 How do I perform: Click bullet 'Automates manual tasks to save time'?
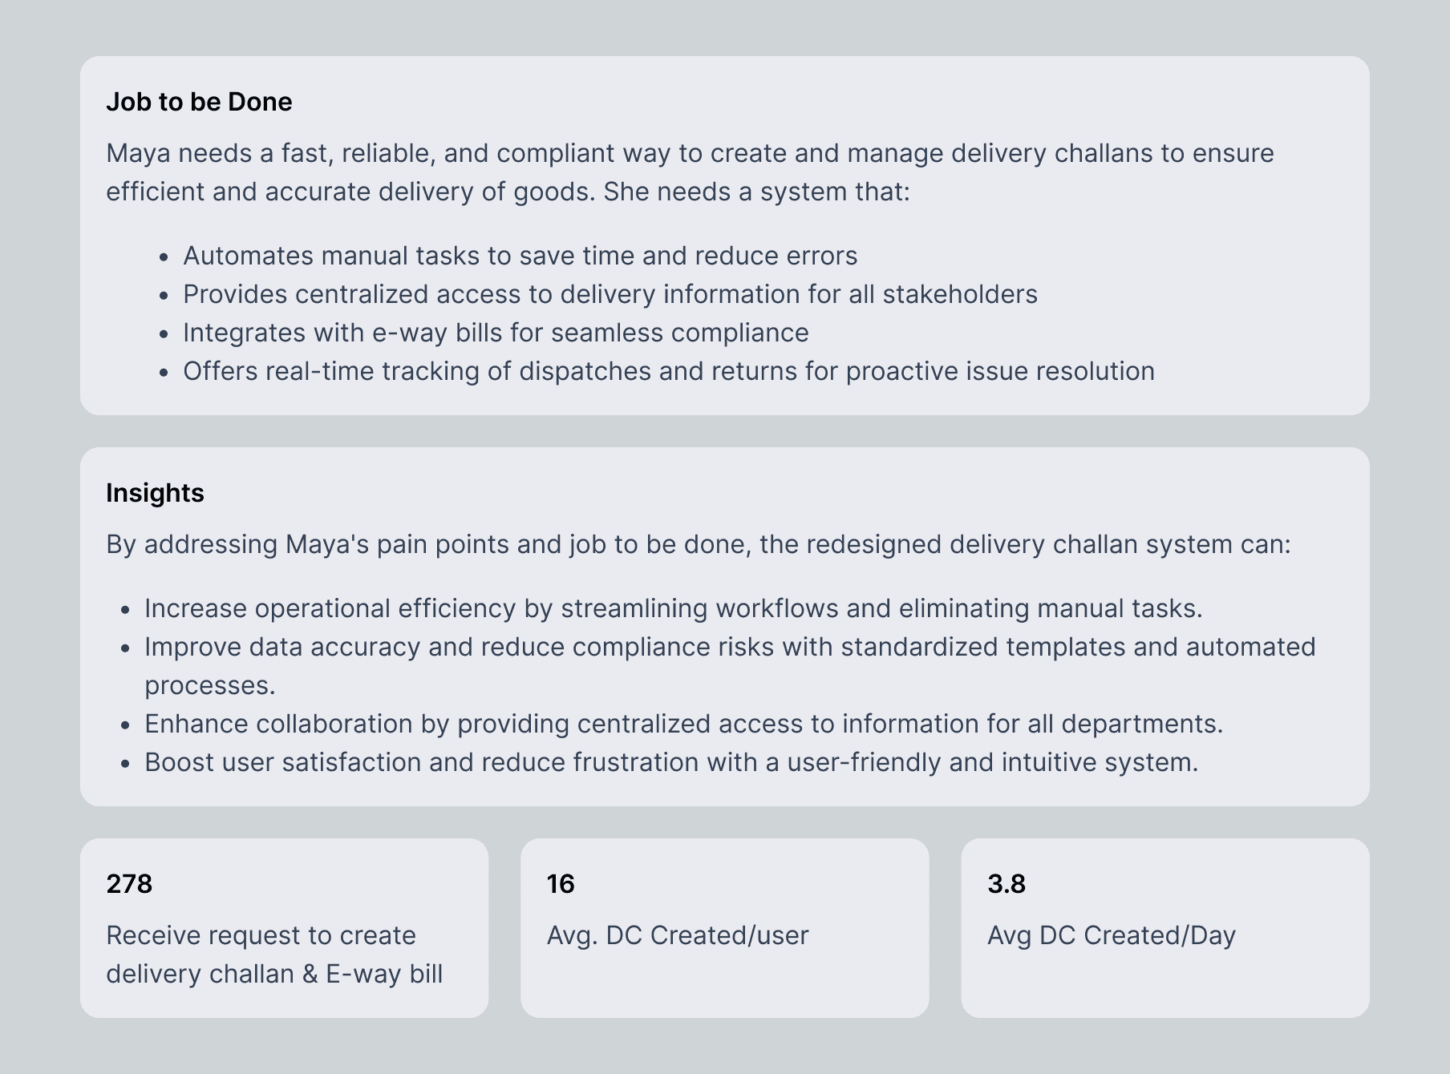[520, 256]
